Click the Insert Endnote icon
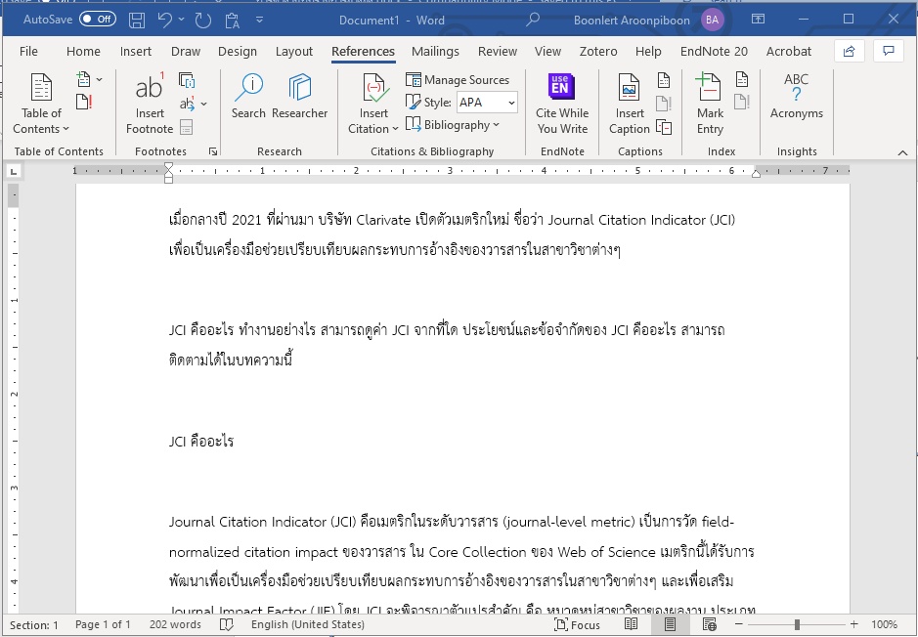 (187, 79)
